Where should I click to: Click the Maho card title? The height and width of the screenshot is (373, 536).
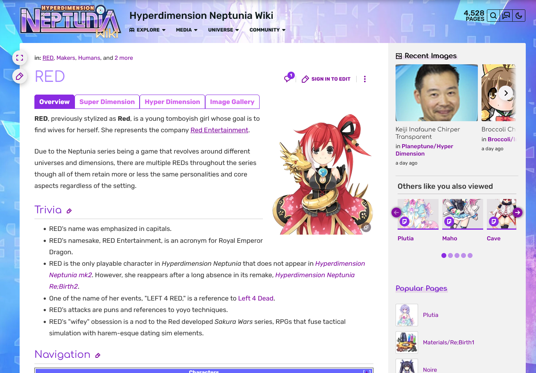coord(450,238)
